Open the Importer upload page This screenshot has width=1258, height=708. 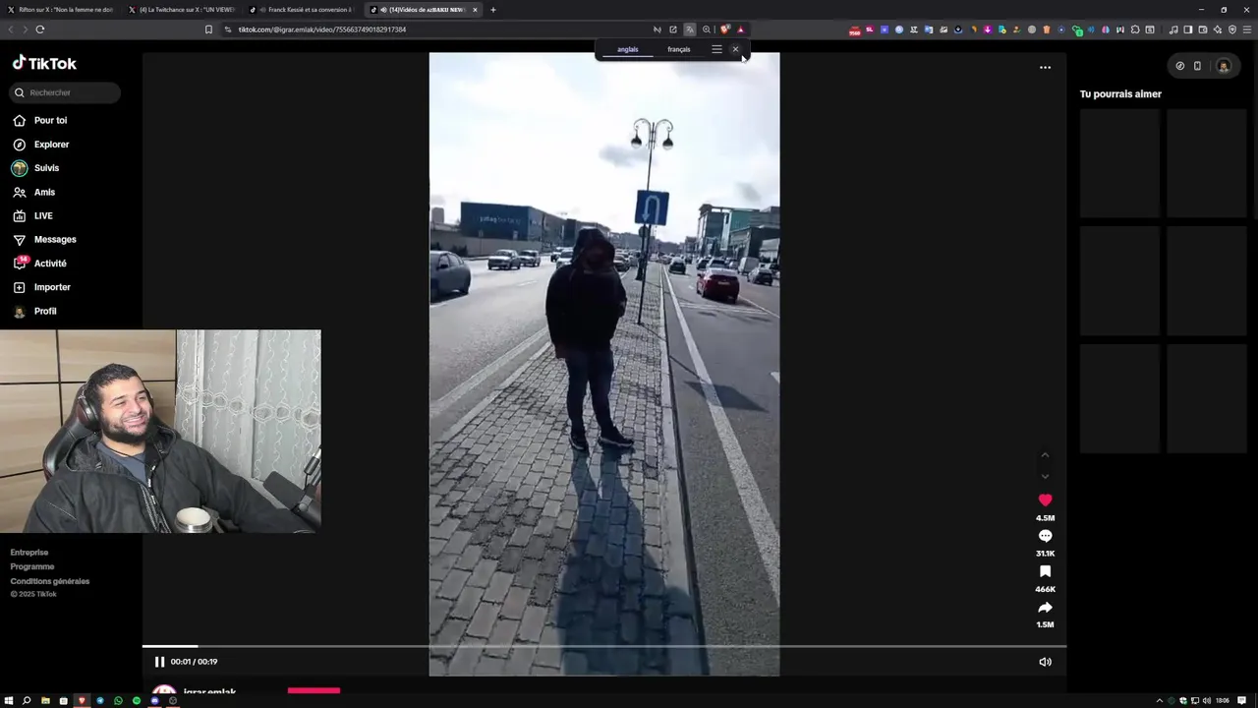[40, 287]
